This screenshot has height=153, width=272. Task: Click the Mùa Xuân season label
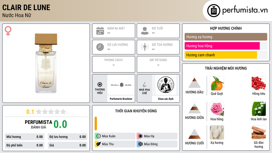(x=109, y=136)
